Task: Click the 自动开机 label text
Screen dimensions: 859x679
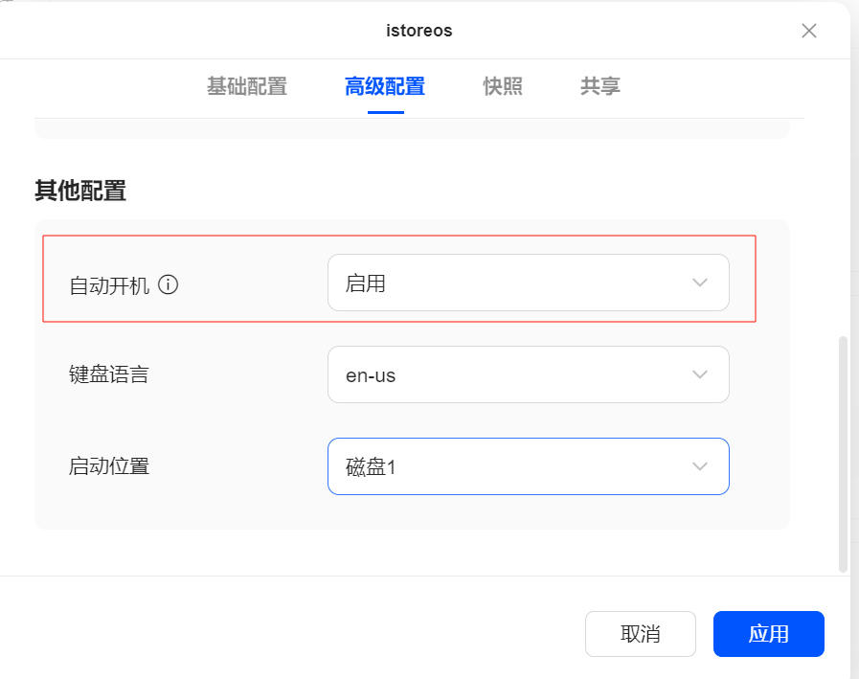Action: (109, 285)
